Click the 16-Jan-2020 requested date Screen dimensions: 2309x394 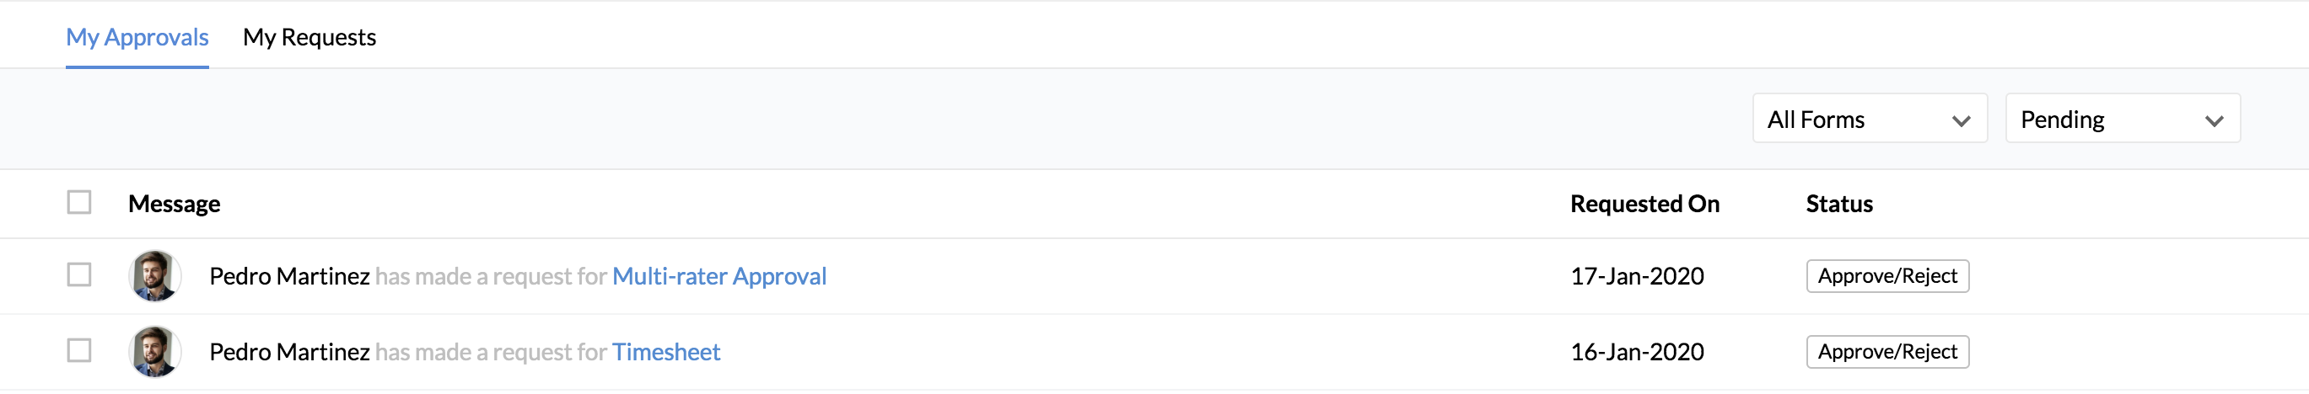click(x=1637, y=352)
